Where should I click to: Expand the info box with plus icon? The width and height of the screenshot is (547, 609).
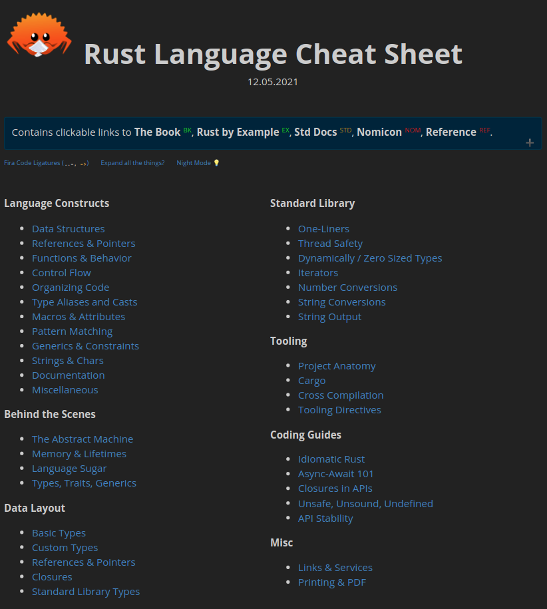530,142
